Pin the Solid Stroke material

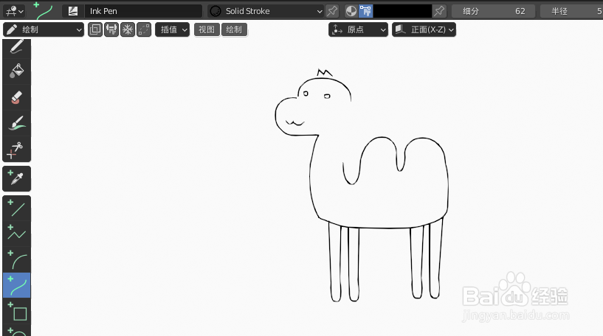332,11
